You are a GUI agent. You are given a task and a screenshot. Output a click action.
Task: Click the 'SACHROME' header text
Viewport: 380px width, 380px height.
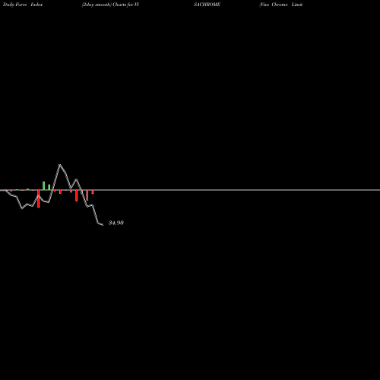[207, 5]
